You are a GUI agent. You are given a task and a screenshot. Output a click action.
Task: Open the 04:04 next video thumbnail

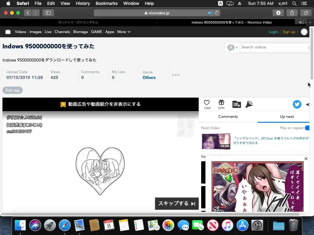216,141
